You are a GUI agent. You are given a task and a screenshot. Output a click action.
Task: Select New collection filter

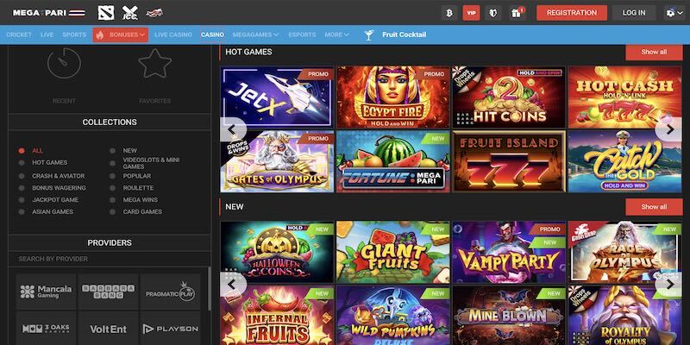coord(130,150)
